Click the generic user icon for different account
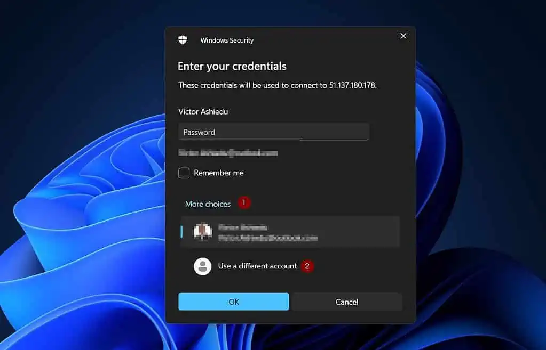The image size is (546, 350). pyautogui.click(x=202, y=266)
